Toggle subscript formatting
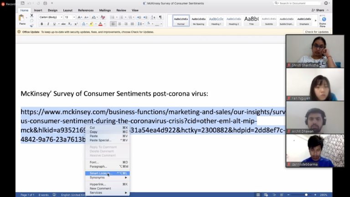The image size is (350, 197). coord(70,24)
